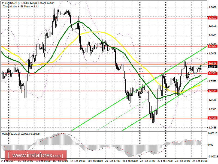
Task: Click the 1.0485 value on price axis
Action: [213, 127]
